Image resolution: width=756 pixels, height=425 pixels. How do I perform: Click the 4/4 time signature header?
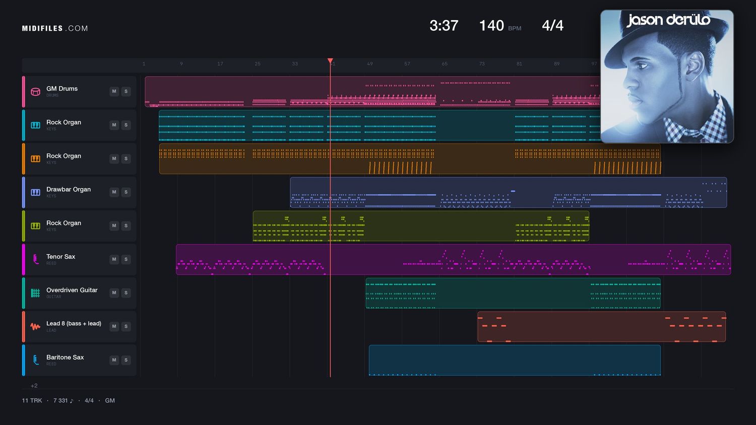(552, 26)
